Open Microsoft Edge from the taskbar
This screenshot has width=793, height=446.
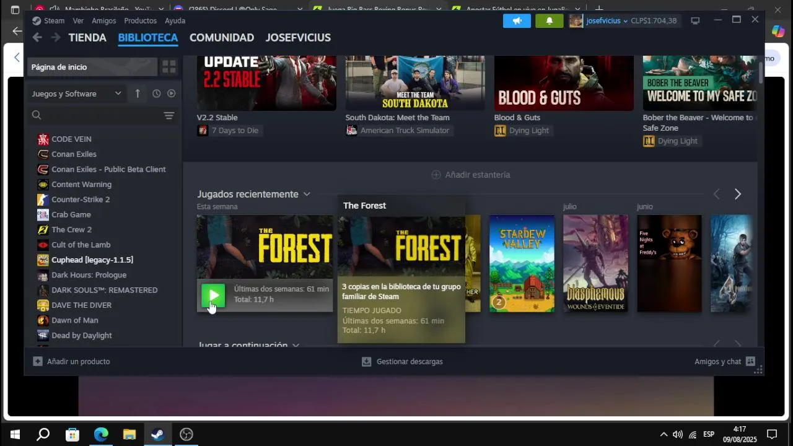(x=101, y=435)
